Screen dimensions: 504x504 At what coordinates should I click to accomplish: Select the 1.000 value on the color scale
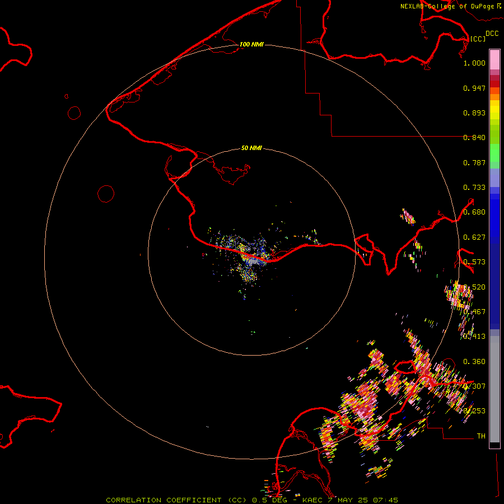[x=474, y=63]
